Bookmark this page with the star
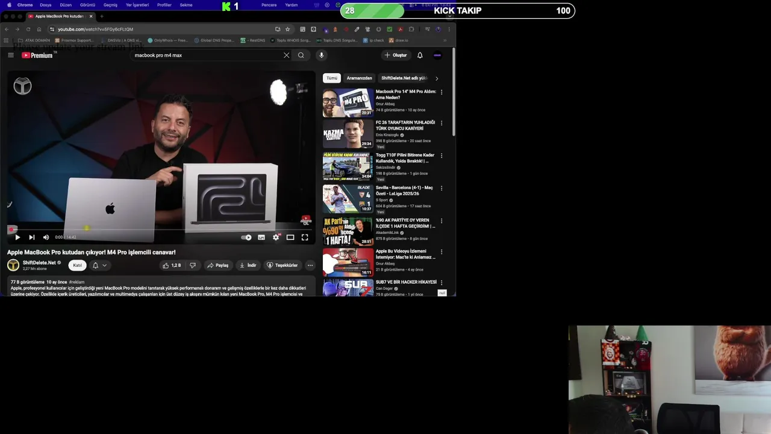The image size is (771, 434). (x=288, y=29)
